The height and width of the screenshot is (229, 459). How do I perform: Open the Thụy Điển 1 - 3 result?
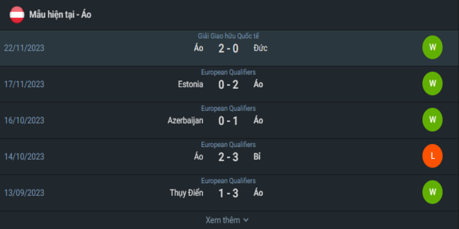click(228, 194)
